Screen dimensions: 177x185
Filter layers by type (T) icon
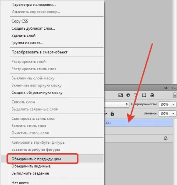coord(136,95)
